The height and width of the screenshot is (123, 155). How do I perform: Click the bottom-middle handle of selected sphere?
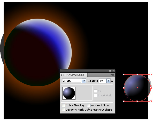coord(137,101)
